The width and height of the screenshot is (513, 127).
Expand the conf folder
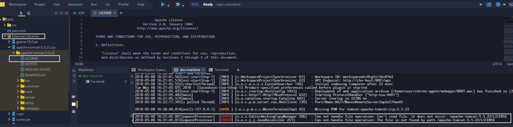(x=18, y=92)
